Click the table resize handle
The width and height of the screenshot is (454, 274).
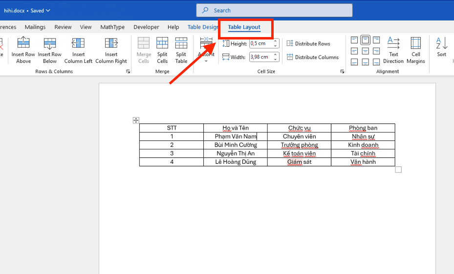(x=398, y=170)
